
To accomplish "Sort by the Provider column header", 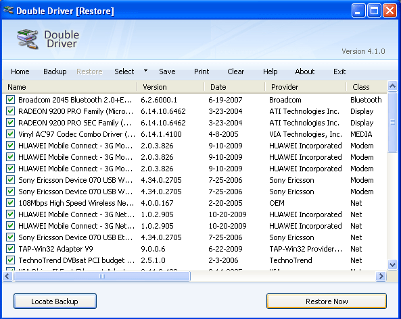I will pyautogui.click(x=306, y=87).
